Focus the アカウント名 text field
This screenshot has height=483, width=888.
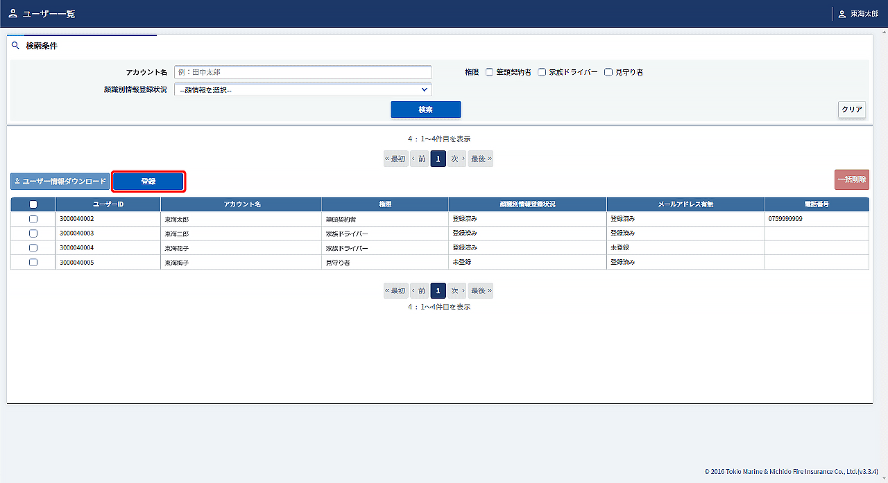click(x=302, y=72)
